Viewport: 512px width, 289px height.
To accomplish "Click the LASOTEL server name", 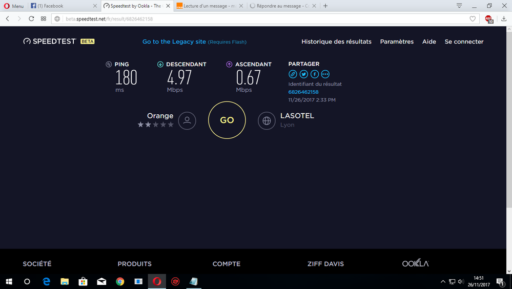I will 297,116.
